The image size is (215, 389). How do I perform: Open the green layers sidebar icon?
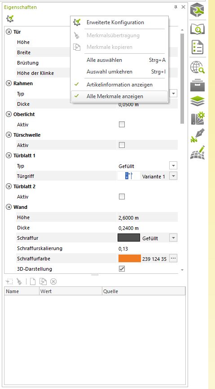click(x=197, y=101)
